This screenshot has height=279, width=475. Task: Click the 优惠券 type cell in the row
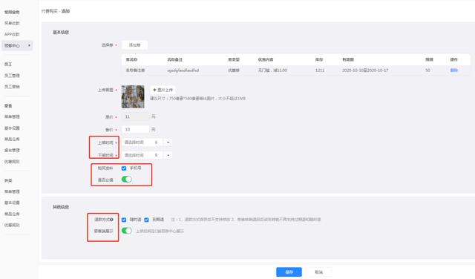tap(234, 70)
